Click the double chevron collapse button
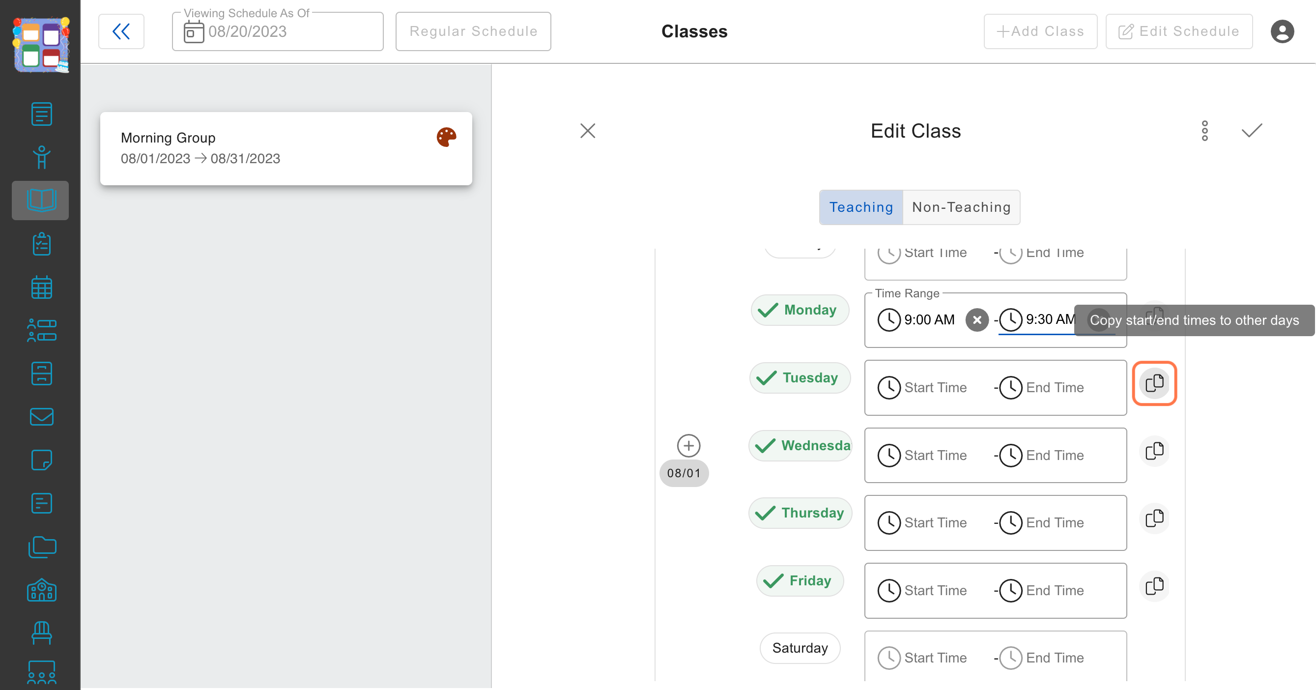This screenshot has height=690, width=1316. (121, 31)
